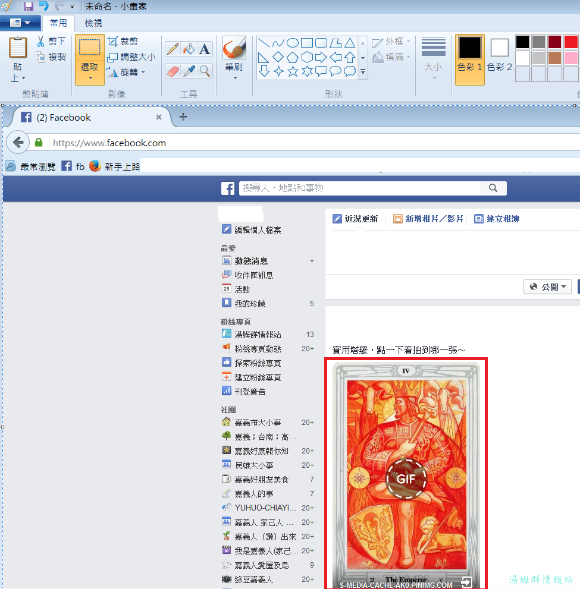The width and height of the screenshot is (580, 589).
Task: Toggle Color 1 (色彩 1) selection
Action: click(469, 58)
